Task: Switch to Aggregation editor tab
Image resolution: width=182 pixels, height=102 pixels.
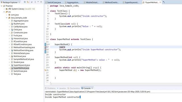Action: (72, 2)
